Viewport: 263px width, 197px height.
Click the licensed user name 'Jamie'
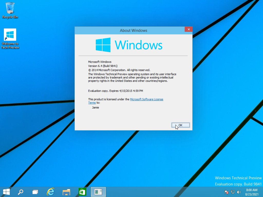click(96, 107)
